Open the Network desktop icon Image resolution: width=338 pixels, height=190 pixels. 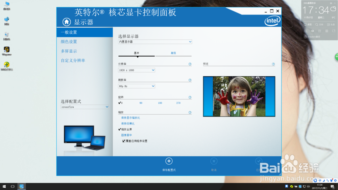click(7, 21)
